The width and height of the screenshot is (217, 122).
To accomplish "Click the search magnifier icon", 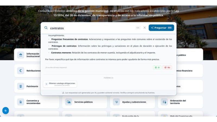I will coord(46,28).
